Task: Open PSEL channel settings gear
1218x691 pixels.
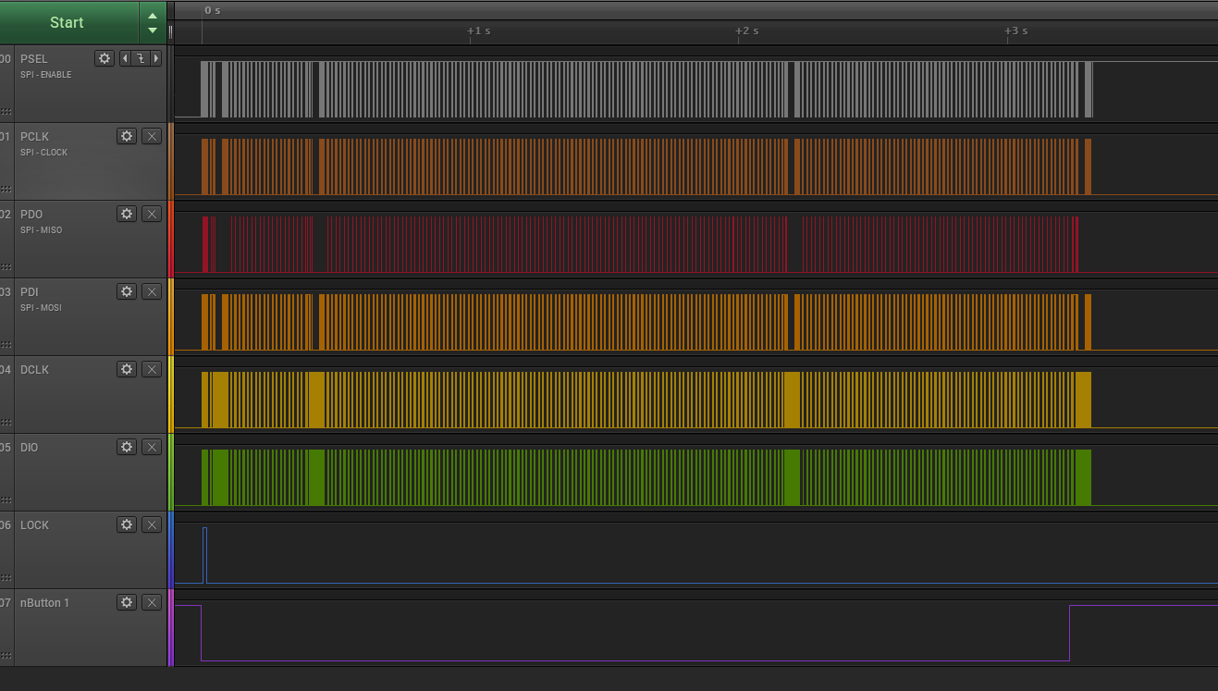Action: (105, 58)
